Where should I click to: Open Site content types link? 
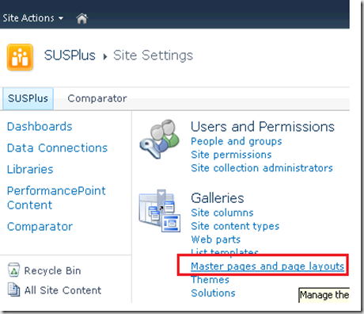235,226
